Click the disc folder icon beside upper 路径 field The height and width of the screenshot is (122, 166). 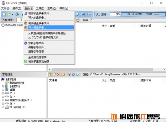78,20
